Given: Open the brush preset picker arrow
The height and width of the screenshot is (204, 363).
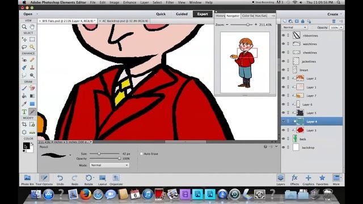Looking at the screenshot, I should pyautogui.click(x=70, y=155).
